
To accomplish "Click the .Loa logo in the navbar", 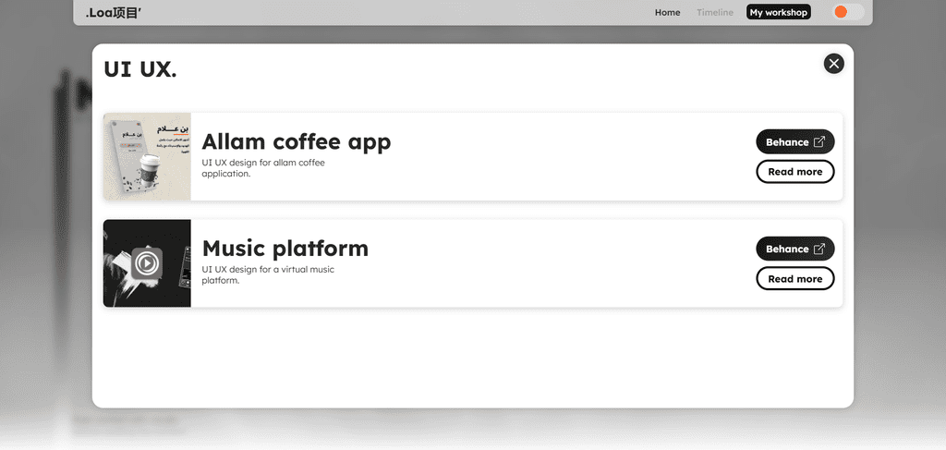I will pos(113,13).
